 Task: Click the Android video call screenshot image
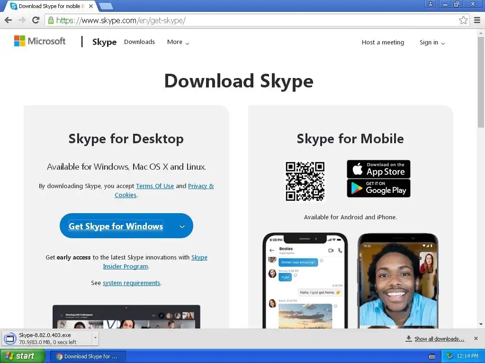(398, 281)
